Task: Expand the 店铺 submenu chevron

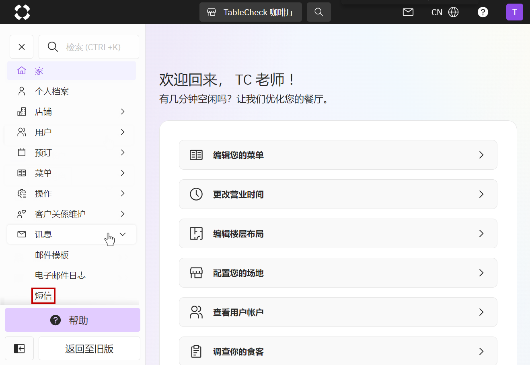Action: [x=123, y=112]
